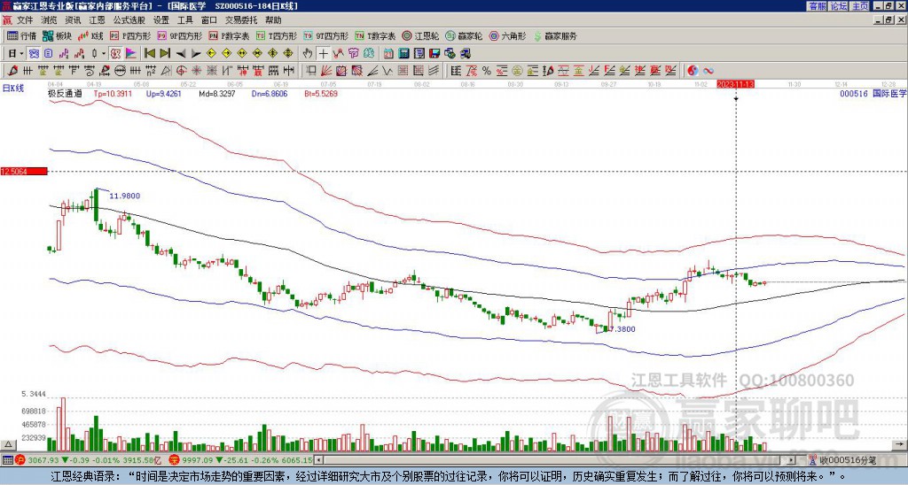Open the T数字表 table

point(375,35)
